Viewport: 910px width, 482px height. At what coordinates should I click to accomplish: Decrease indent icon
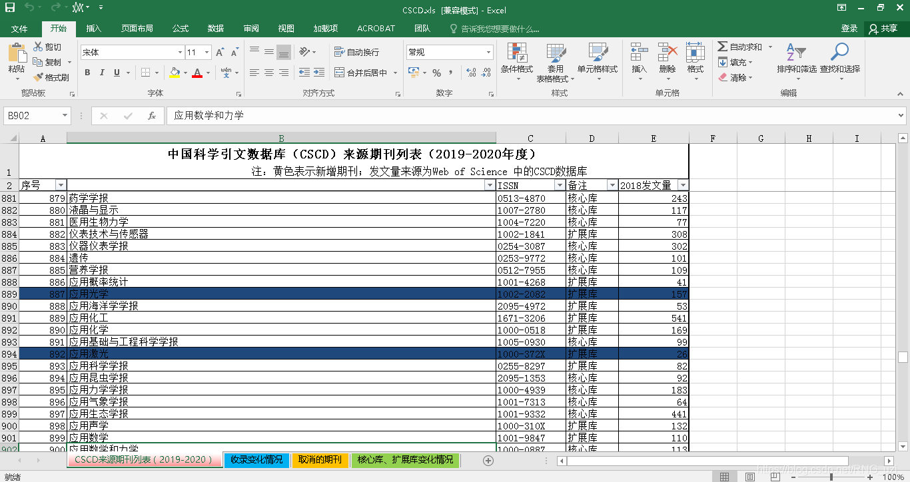[304, 73]
